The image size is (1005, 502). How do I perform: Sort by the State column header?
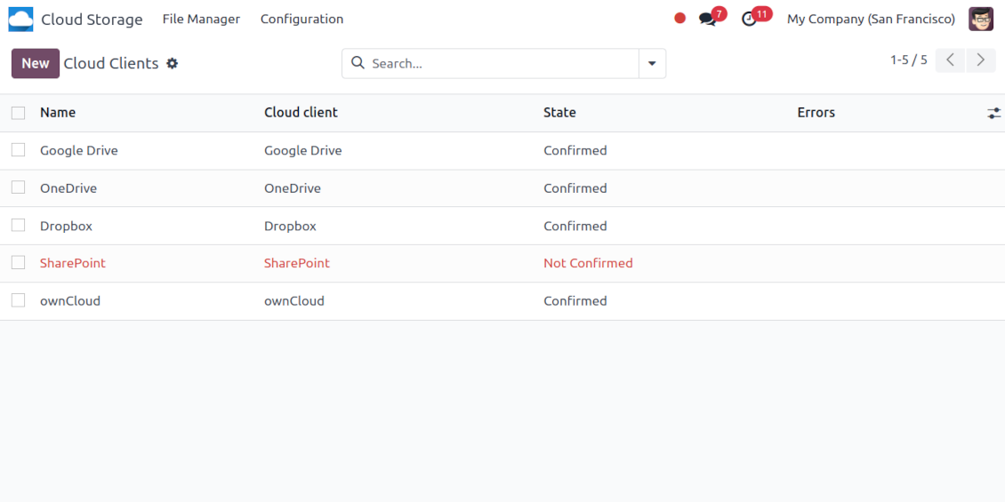click(x=559, y=113)
